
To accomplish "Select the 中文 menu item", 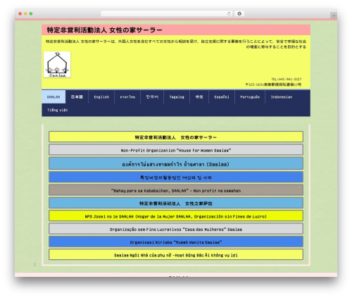I will click(x=199, y=97).
